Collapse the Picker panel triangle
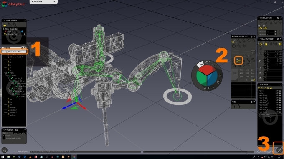The width and height of the screenshot is (284, 159). [x=259, y=84]
